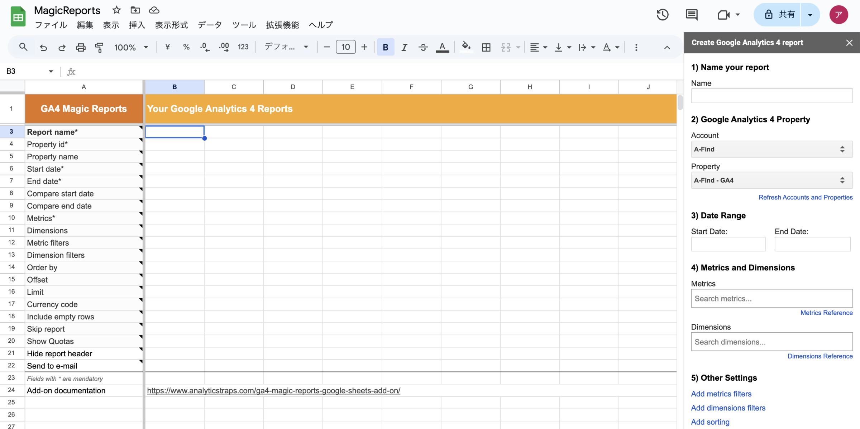Click the merge cells icon
The width and height of the screenshot is (860, 429).
pos(506,47)
